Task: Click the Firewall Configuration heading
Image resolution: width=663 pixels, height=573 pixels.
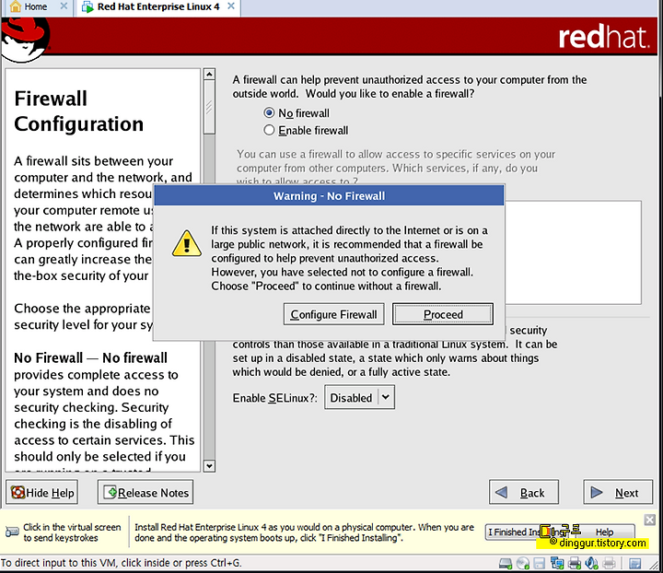Action: tap(78, 111)
